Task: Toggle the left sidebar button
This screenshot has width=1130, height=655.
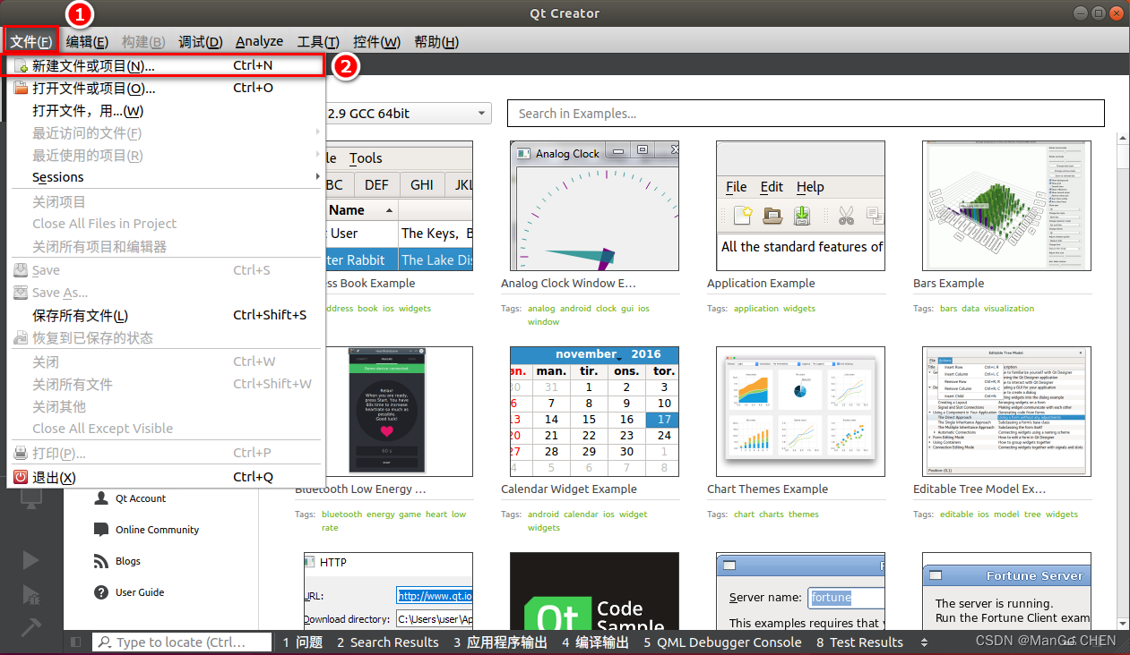Action: point(75,642)
